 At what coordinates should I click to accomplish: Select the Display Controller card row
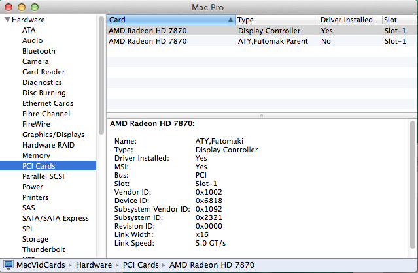262,31
